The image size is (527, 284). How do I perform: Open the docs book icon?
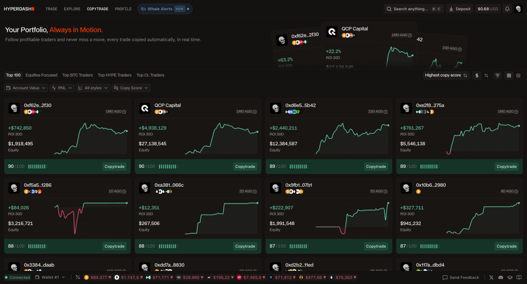[x=519, y=277]
